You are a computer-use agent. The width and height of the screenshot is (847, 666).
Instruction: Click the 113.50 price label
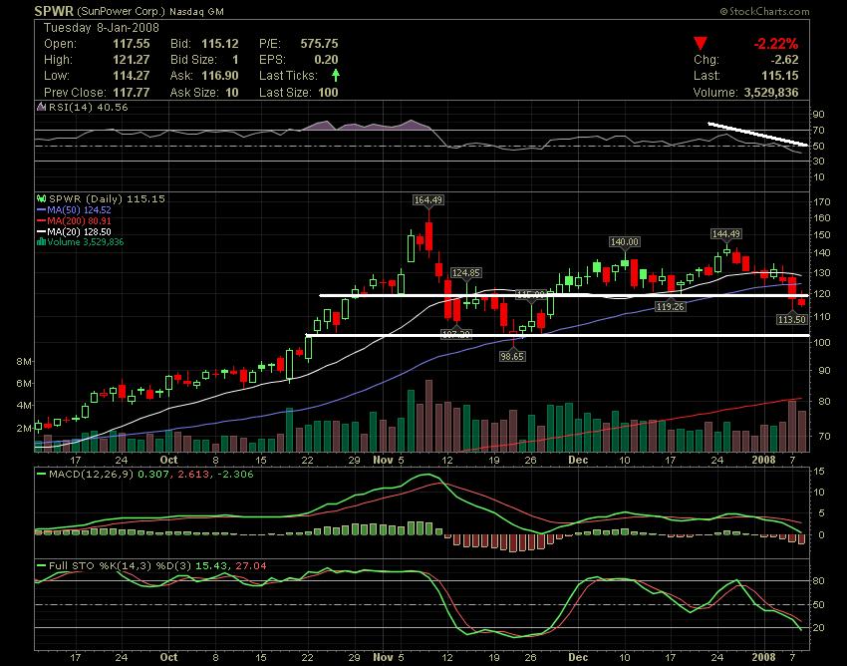792,319
